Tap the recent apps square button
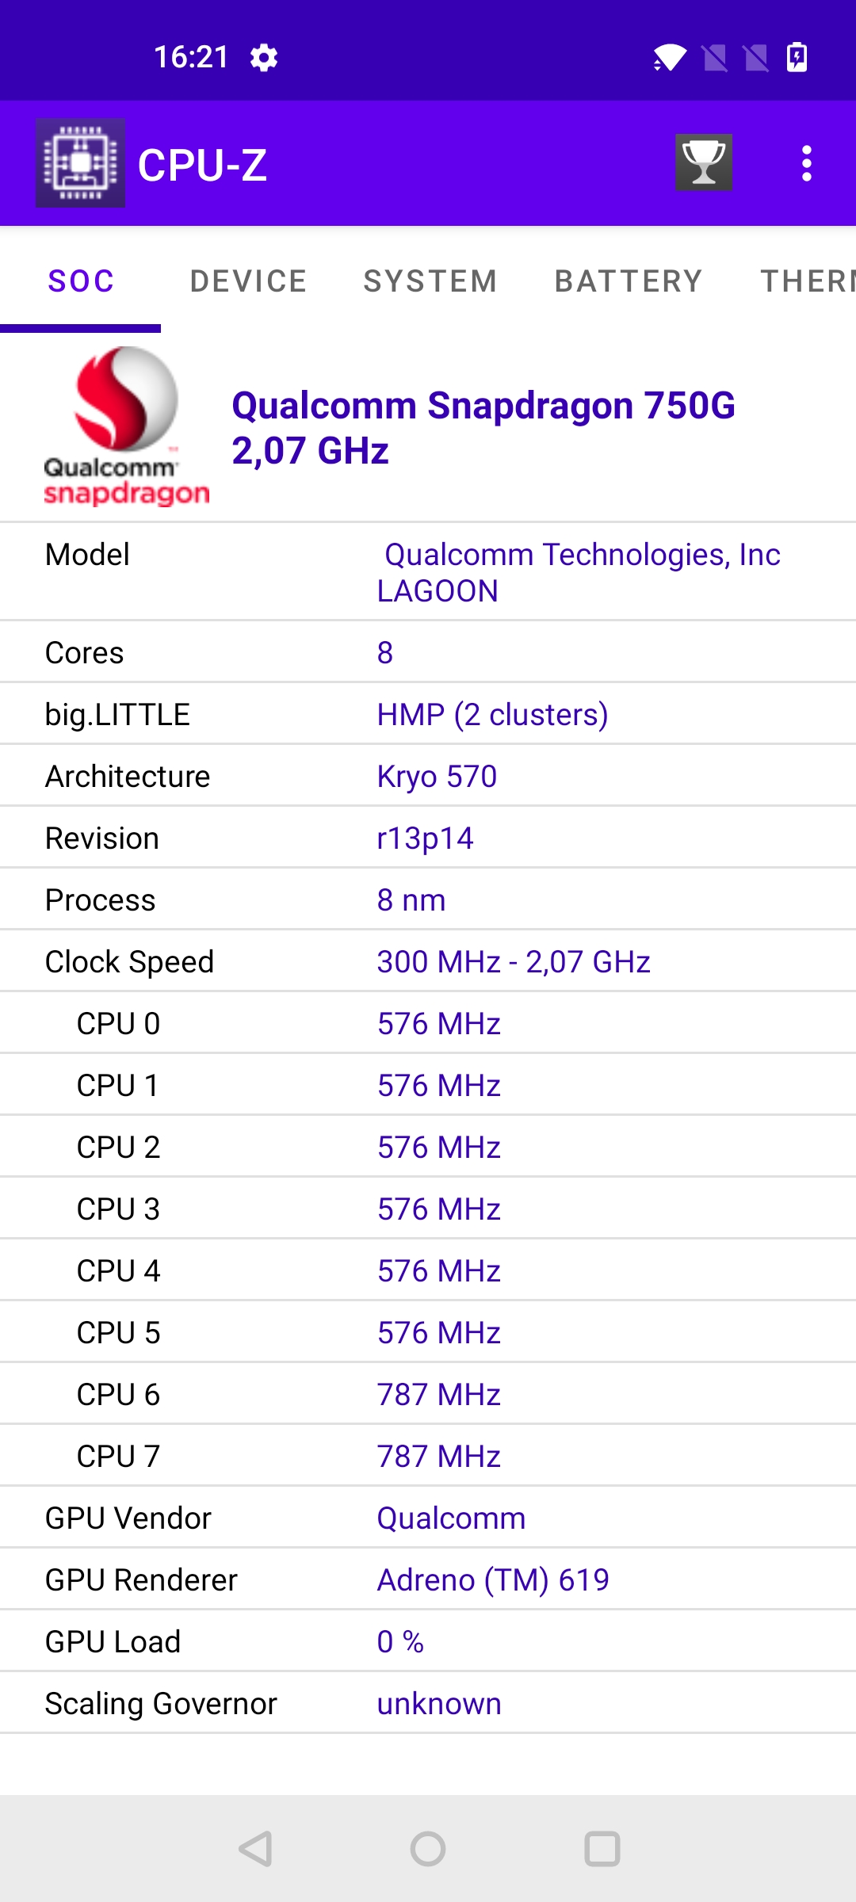 point(602,1849)
